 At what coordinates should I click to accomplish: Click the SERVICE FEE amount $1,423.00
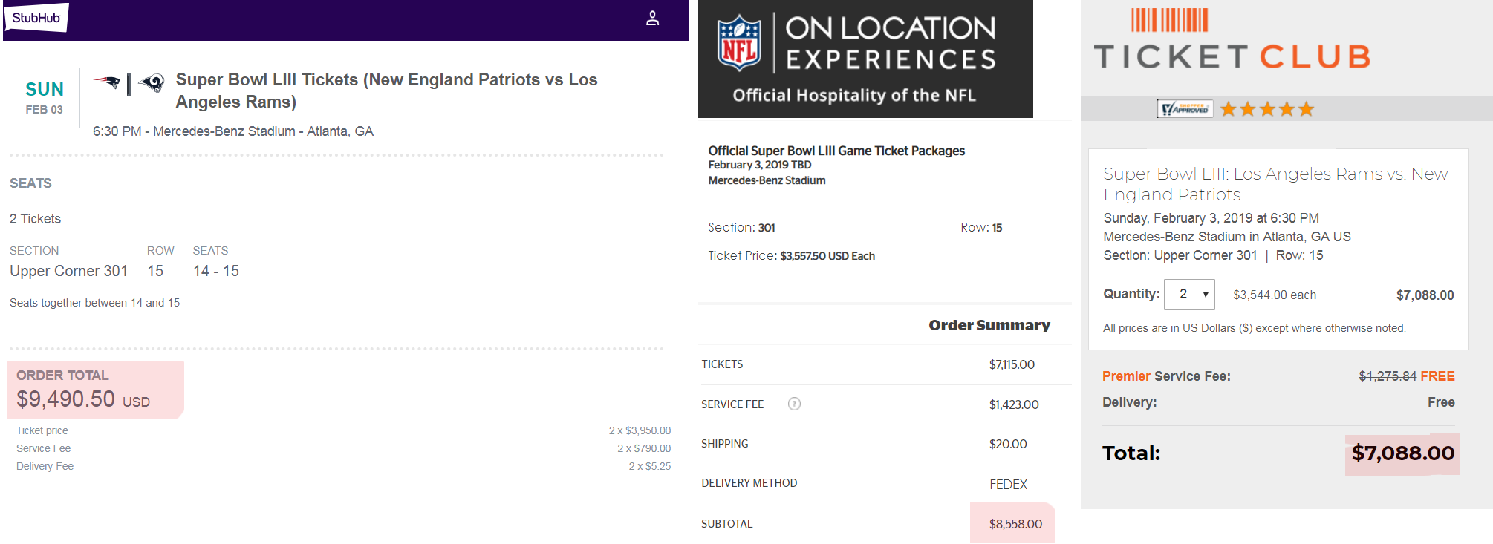tap(1014, 404)
